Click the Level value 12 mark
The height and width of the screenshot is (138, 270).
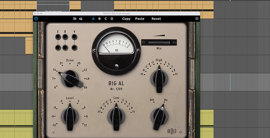click(85, 125)
